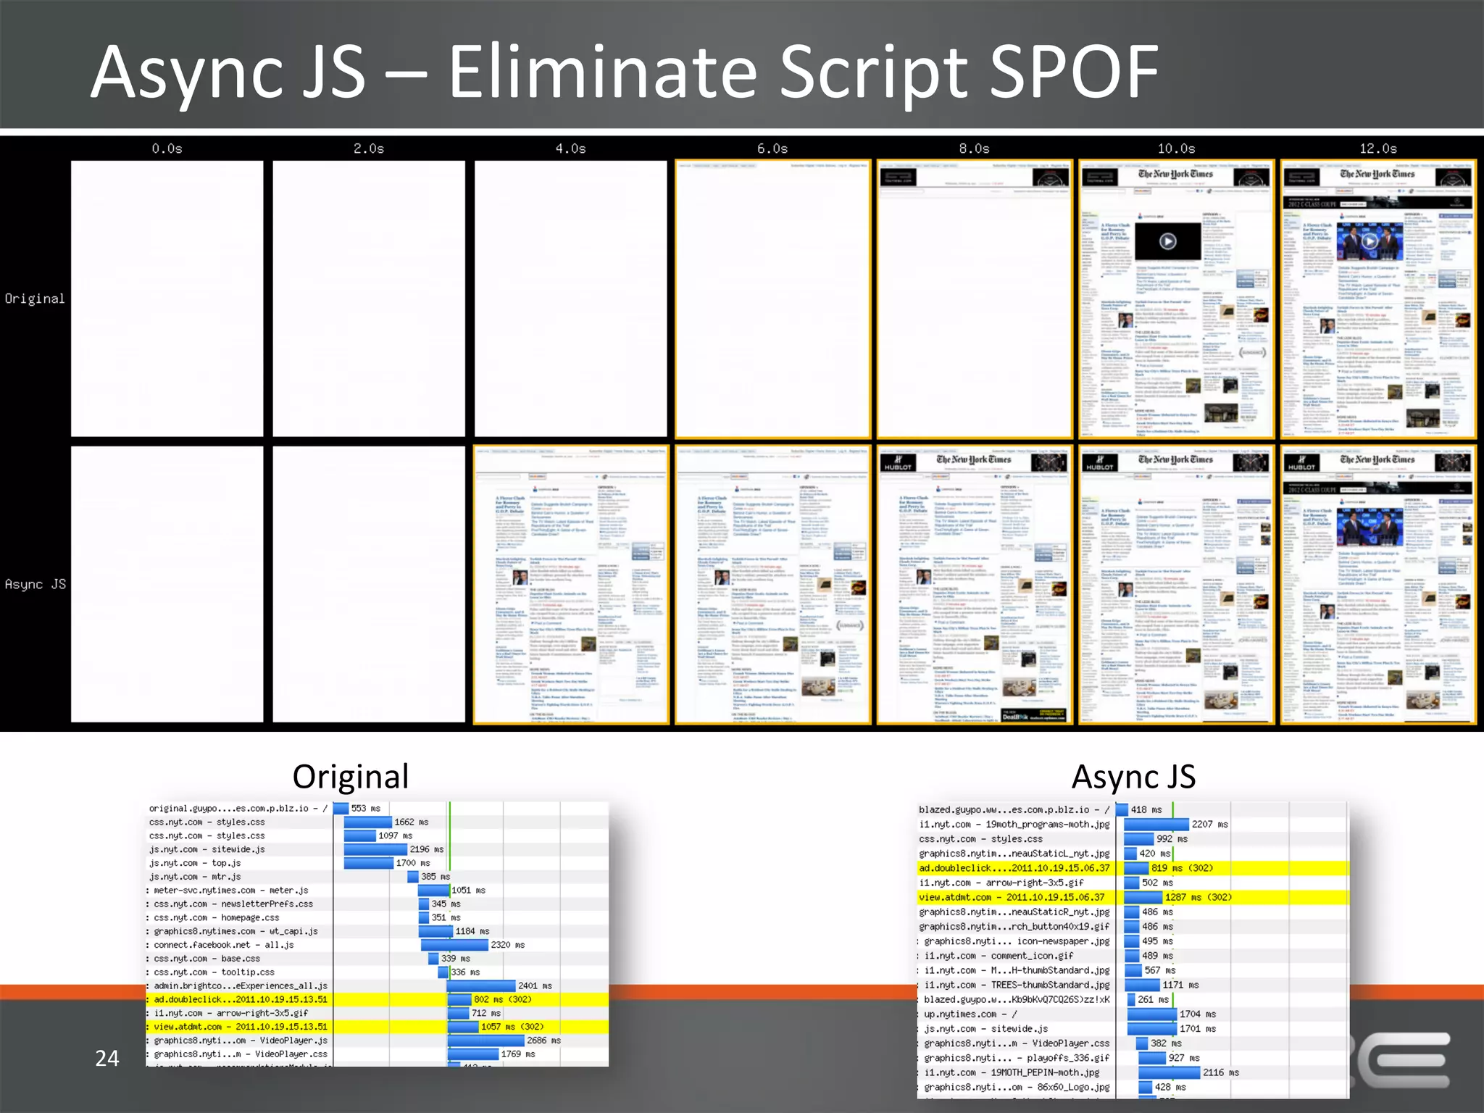Select the Async JS filmstrip frame at 0.0s
1484x1113 pixels.
pos(167,584)
